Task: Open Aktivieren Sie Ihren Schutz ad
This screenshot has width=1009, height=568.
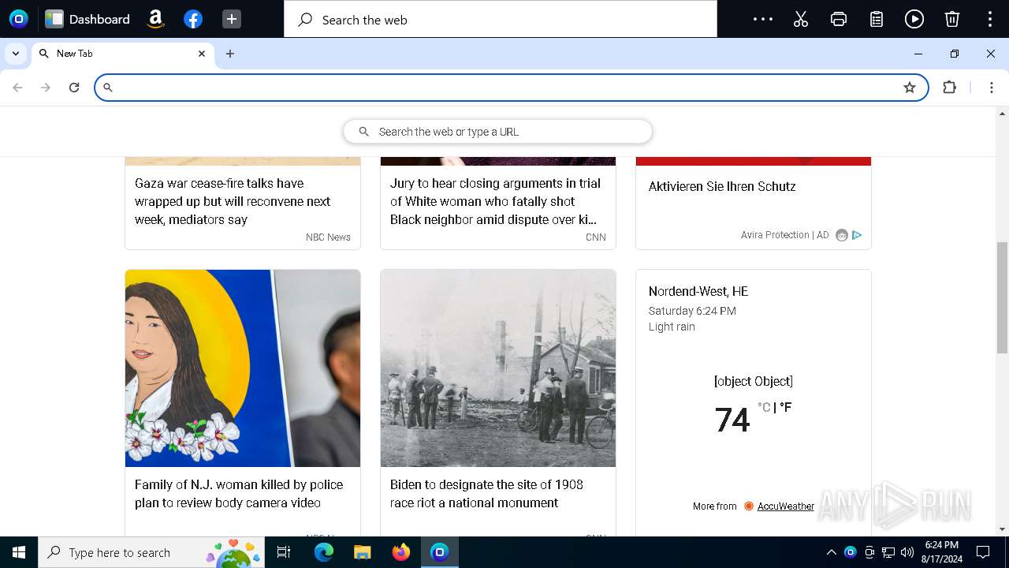Action: pos(722,186)
